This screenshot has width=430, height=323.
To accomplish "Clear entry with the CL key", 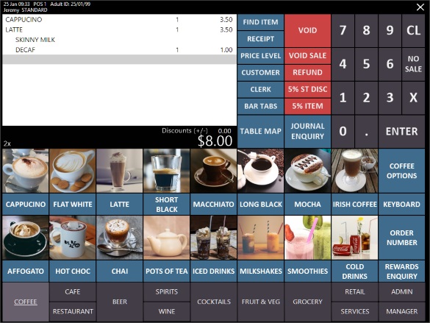I will 413,30.
